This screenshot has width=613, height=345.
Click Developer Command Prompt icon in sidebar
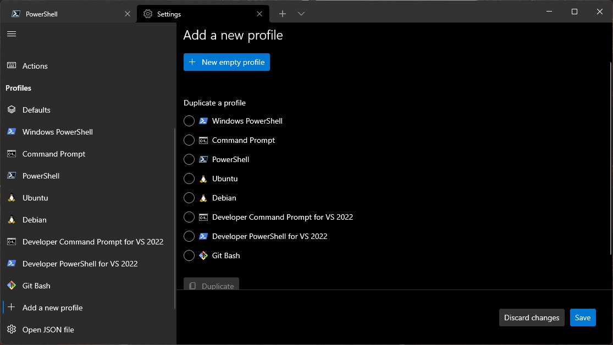point(12,242)
